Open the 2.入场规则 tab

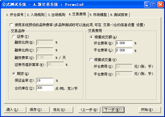point(36,15)
